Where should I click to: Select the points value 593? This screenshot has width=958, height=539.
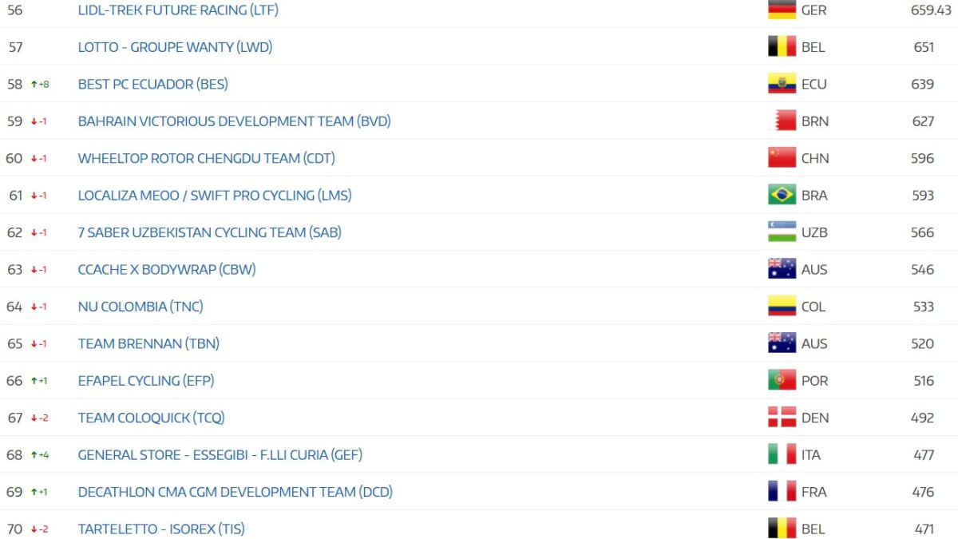tap(923, 195)
